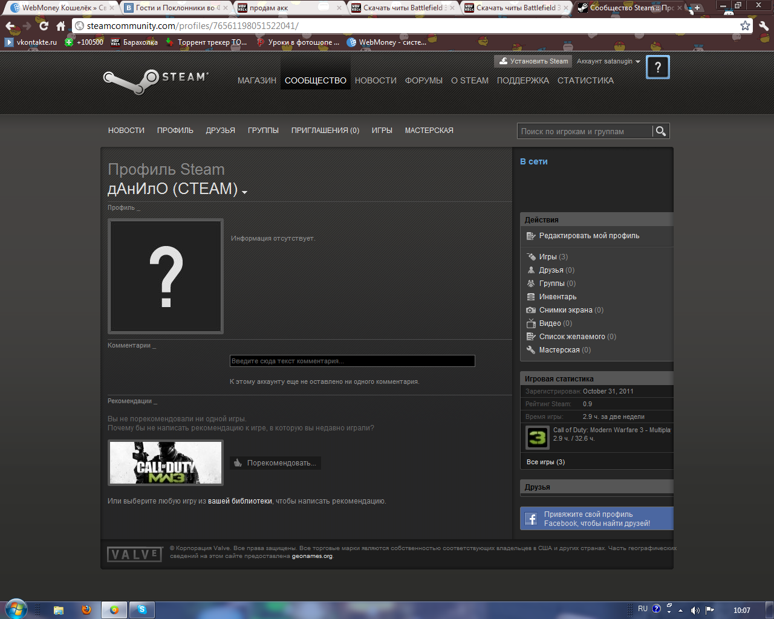The height and width of the screenshot is (619, 774).
Task: Show hidden tray icons arrow
Action: [x=680, y=611]
